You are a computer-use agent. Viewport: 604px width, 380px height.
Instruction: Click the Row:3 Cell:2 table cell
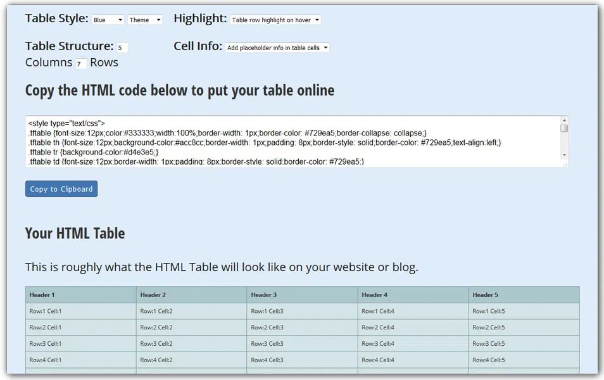pyautogui.click(x=190, y=344)
